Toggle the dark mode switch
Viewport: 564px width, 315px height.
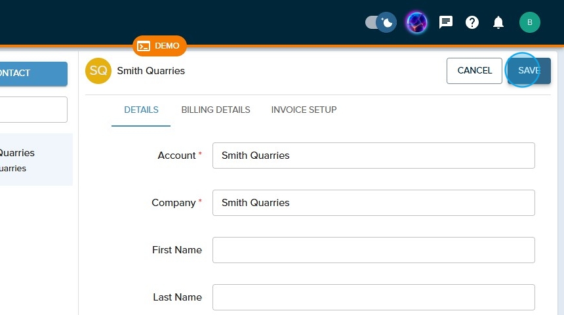pos(381,23)
